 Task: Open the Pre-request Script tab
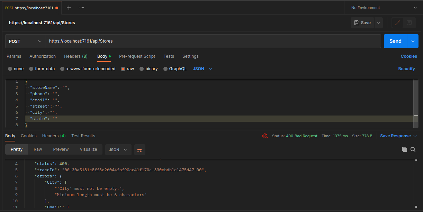coord(137,56)
